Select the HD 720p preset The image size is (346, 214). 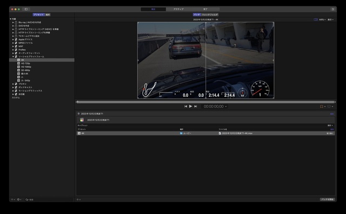pyautogui.click(x=25, y=63)
